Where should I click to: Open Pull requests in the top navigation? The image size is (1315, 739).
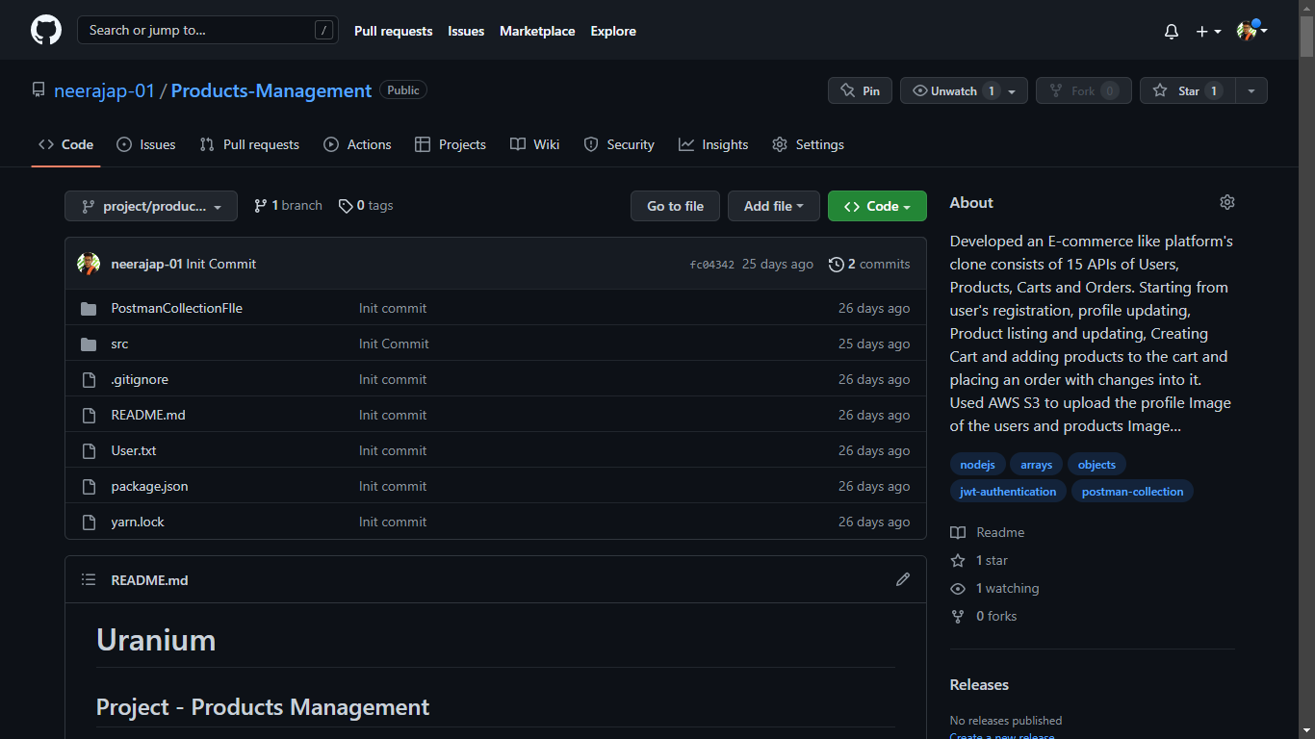393,31
